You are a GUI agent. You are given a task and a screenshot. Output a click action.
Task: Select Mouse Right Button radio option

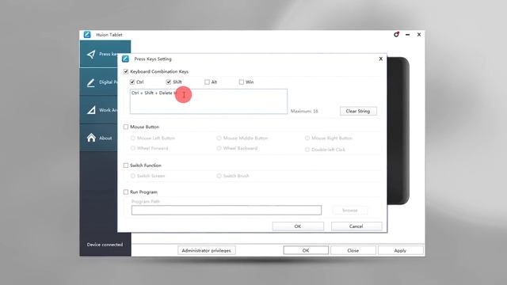[307, 138]
